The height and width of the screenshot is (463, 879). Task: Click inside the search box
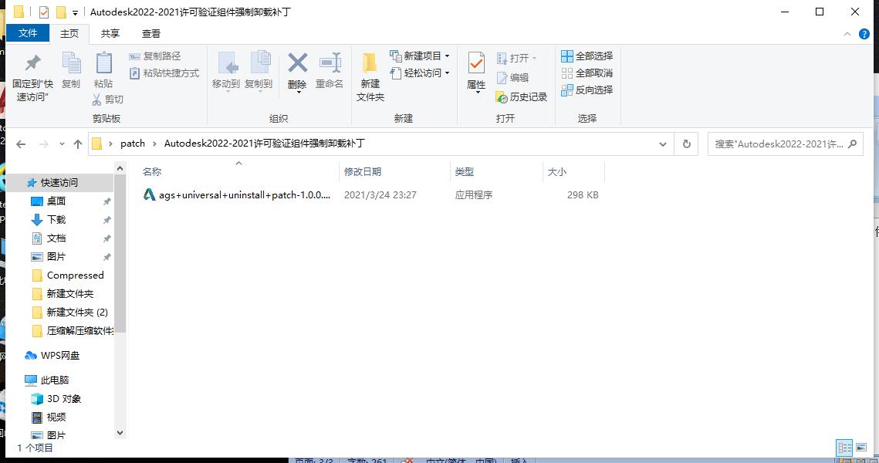pyautogui.click(x=779, y=144)
